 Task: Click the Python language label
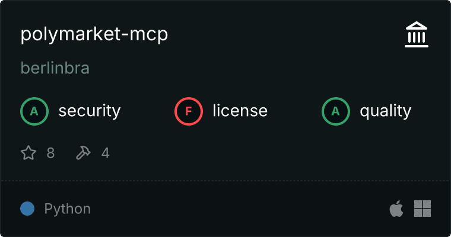coord(67,209)
